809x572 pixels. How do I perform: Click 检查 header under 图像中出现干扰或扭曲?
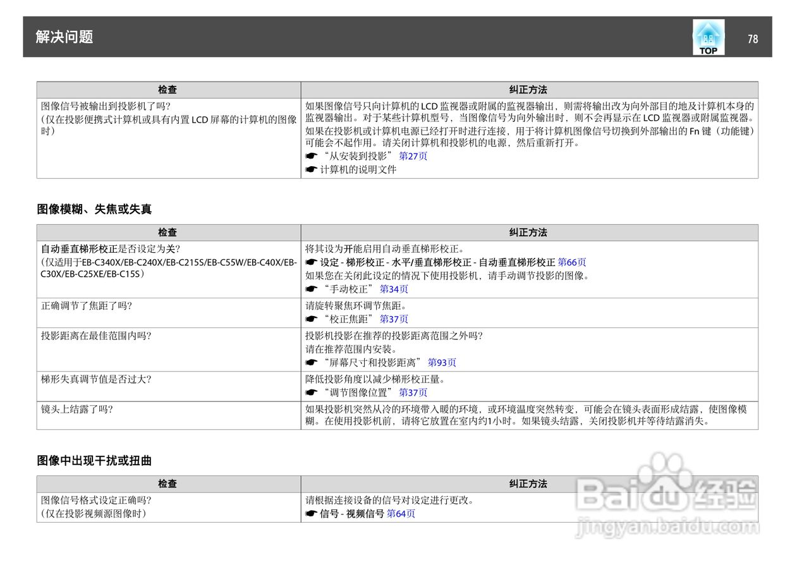click(167, 484)
